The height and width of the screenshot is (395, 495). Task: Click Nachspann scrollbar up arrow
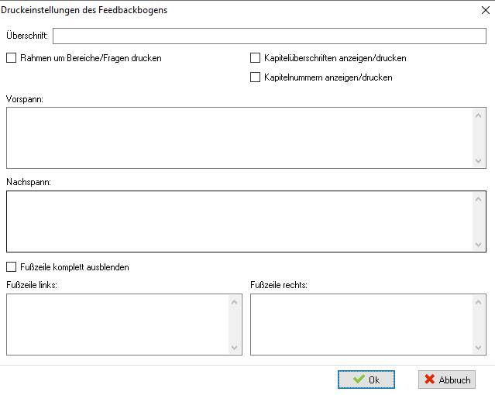click(478, 199)
